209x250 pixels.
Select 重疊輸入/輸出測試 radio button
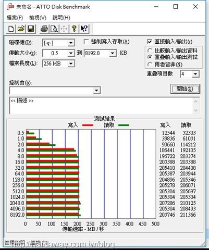point(150,57)
